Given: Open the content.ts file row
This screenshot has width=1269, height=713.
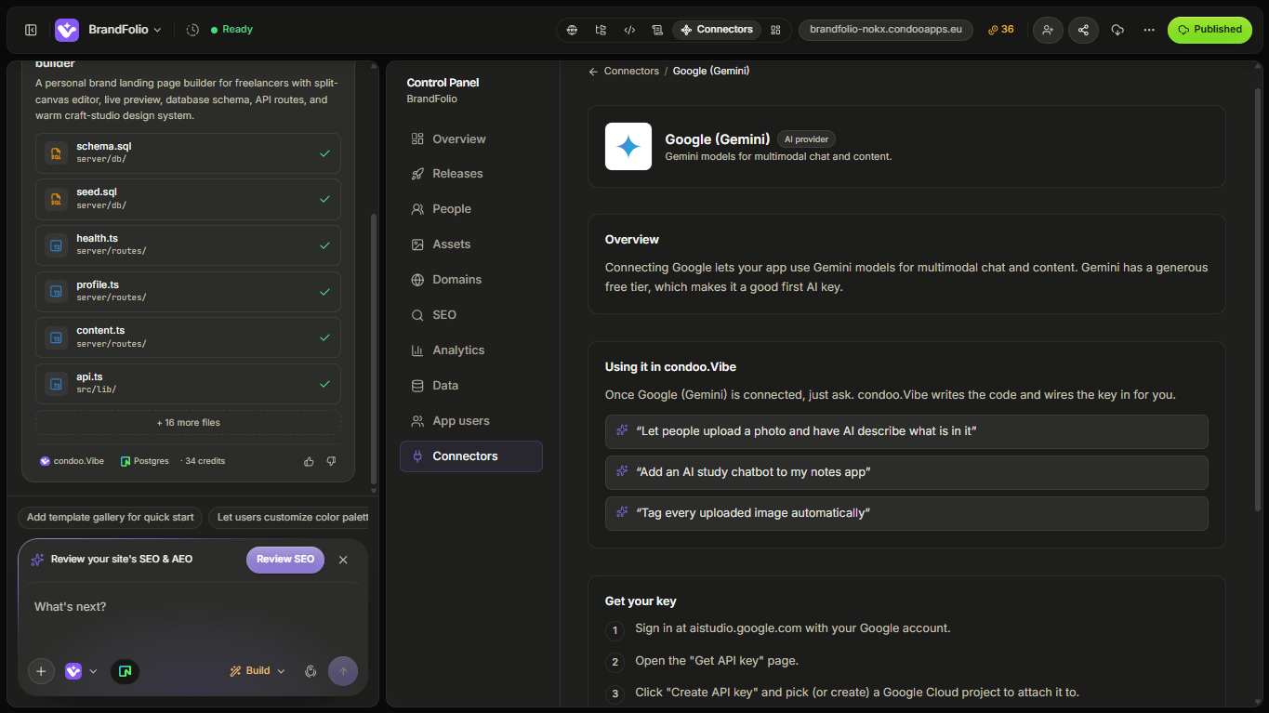Looking at the screenshot, I should (188, 337).
